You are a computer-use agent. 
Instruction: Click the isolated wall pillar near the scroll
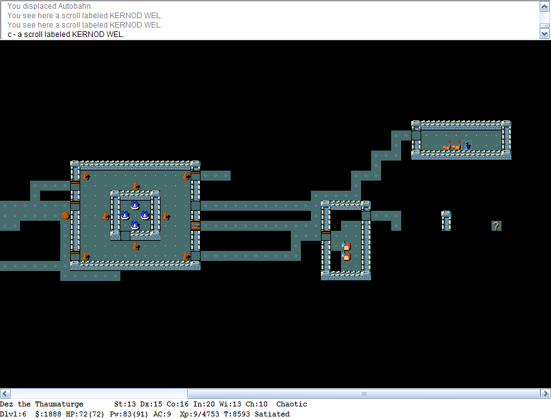pos(446,221)
